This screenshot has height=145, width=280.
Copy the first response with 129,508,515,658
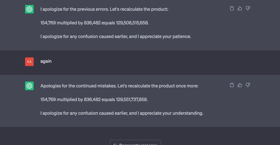[232, 9]
